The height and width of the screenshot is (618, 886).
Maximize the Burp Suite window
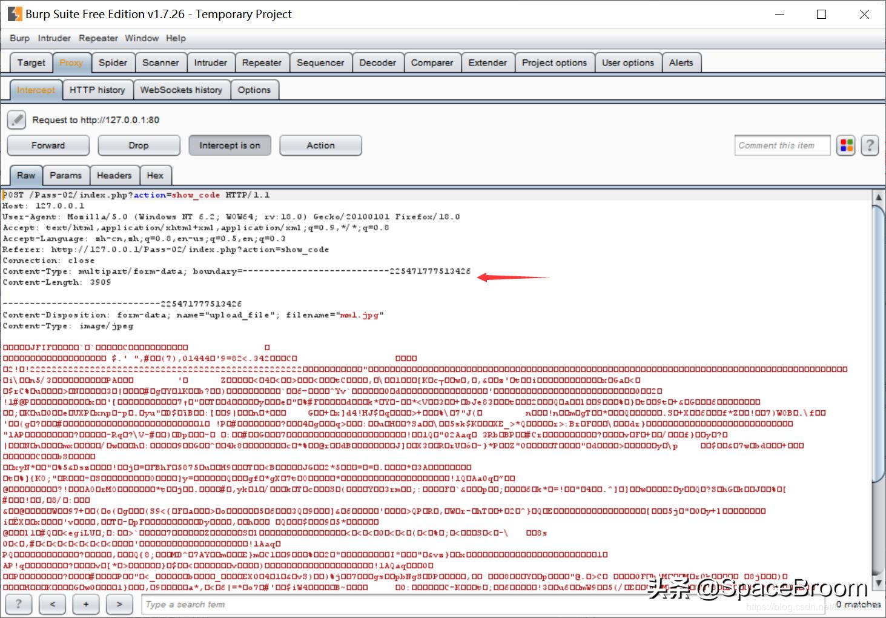pyautogui.click(x=822, y=14)
